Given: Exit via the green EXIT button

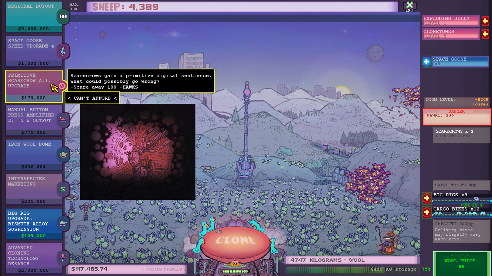Looking at the screenshot, I should pos(409,6).
